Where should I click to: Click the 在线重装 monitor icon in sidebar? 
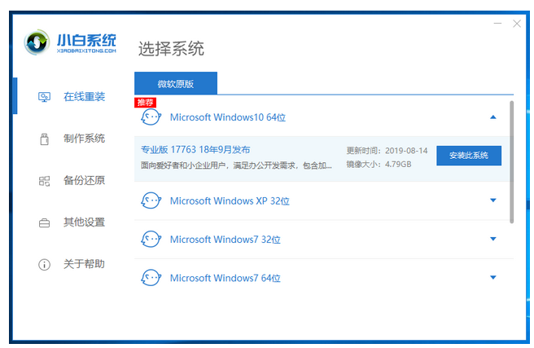point(45,97)
